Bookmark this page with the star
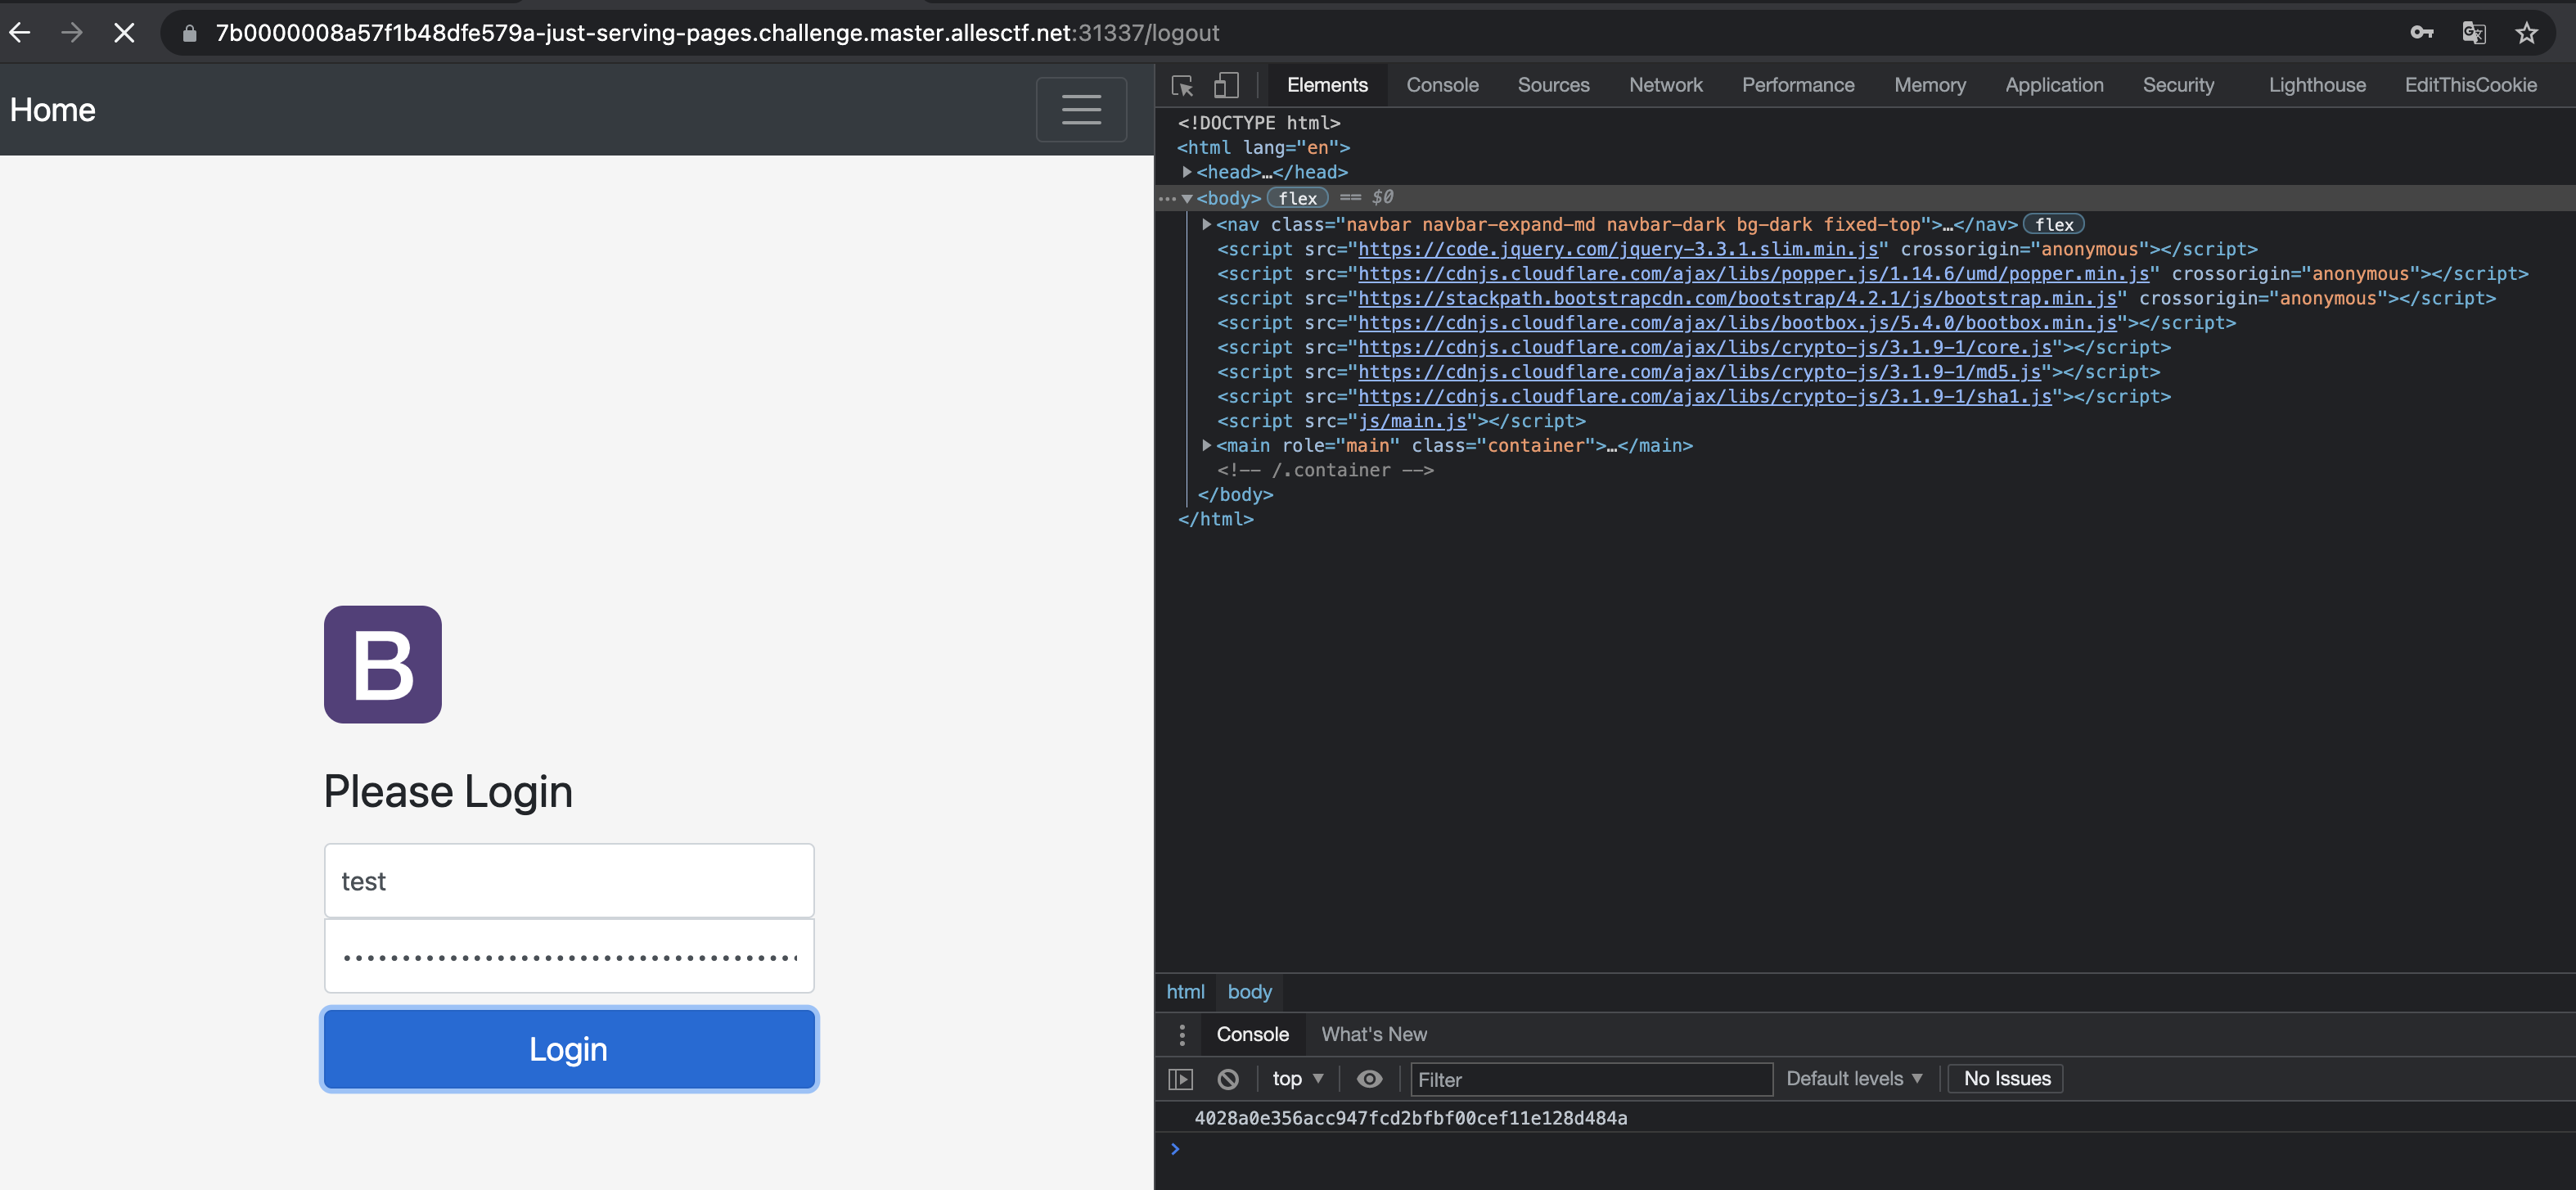The height and width of the screenshot is (1190, 2576). (2526, 33)
